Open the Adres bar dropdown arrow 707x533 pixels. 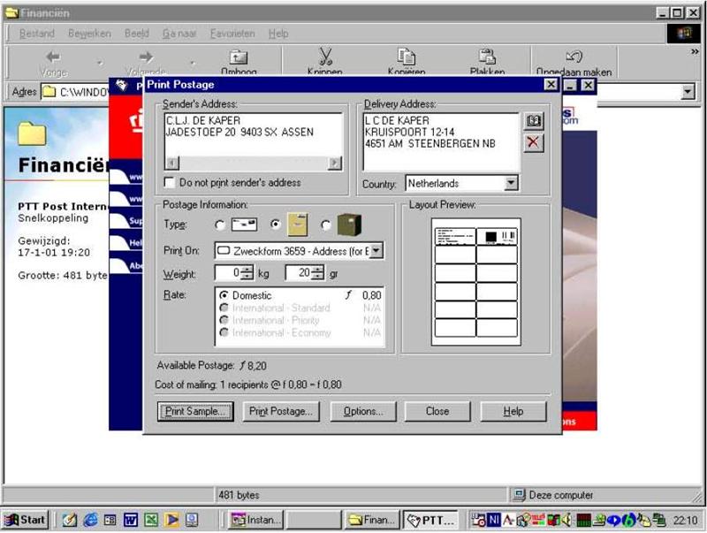coord(688,92)
